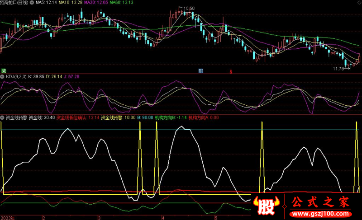
Task: Click the blue 财 event marker
Action: (x=200, y=71)
